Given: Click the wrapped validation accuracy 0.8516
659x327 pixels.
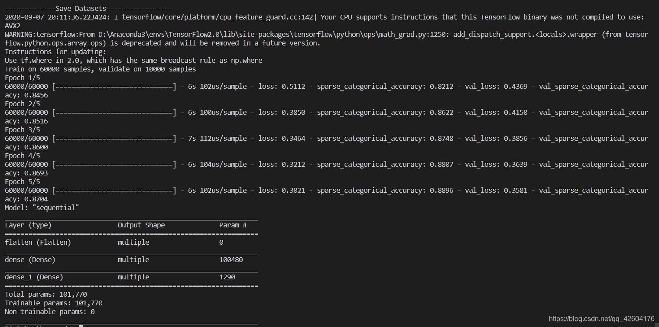Looking at the screenshot, I should point(36,121).
